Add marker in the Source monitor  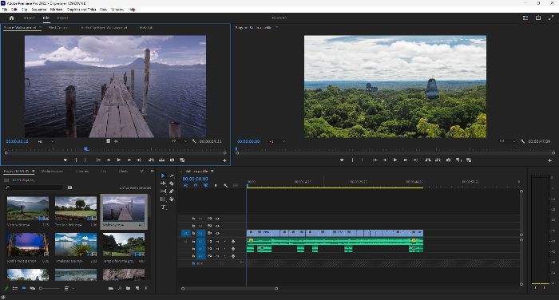tap(65, 160)
